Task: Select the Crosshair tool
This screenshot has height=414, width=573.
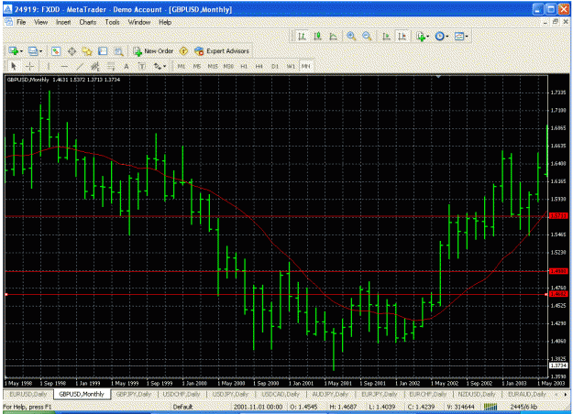Action: 30,66
